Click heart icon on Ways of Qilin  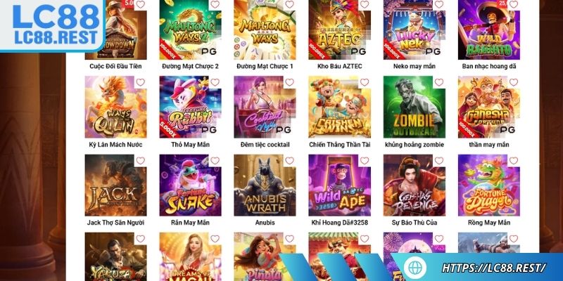pyautogui.click(x=140, y=82)
